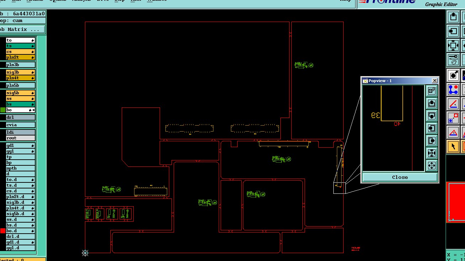Select the cs.d layer row
The width and height of the screenshot is (465, 261).
[21, 191]
